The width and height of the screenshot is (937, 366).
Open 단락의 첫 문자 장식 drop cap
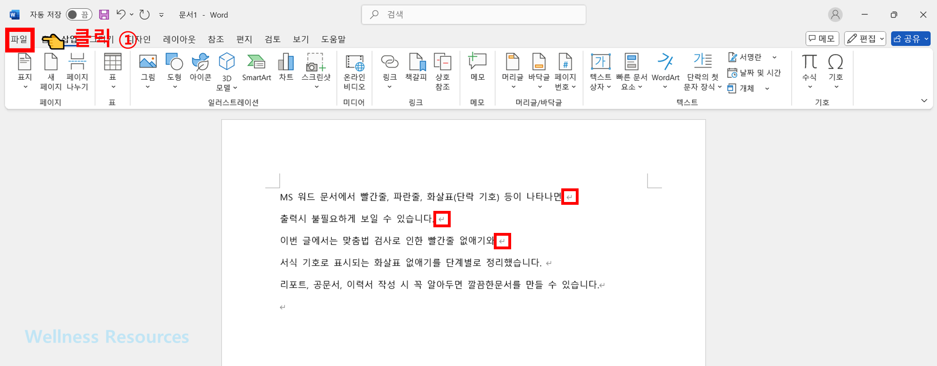click(x=703, y=72)
